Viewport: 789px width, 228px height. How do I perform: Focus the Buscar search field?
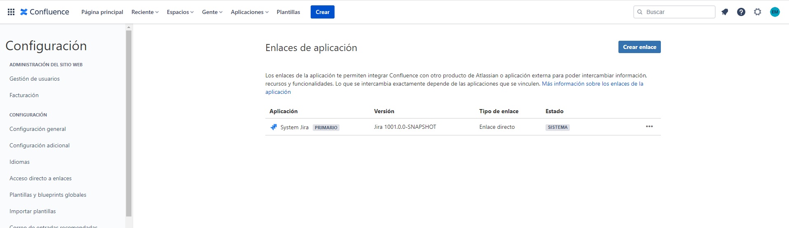[x=674, y=12]
